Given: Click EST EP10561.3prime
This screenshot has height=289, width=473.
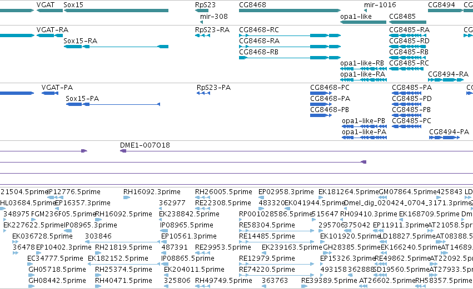Looking at the screenshot, I should coord(189,236).
